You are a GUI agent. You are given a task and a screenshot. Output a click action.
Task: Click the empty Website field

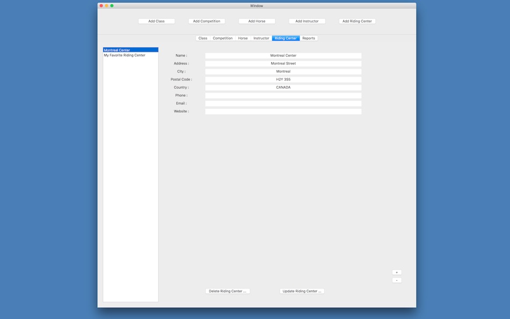(283, 111)
